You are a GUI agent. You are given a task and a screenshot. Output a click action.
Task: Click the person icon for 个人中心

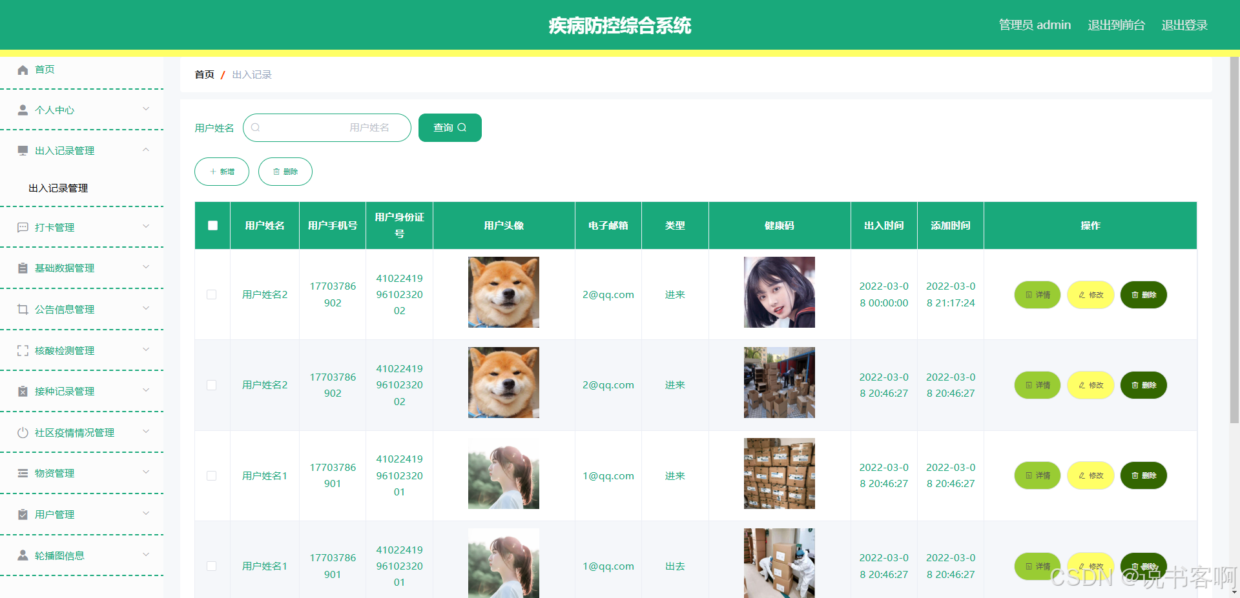(x=23, y=110)
